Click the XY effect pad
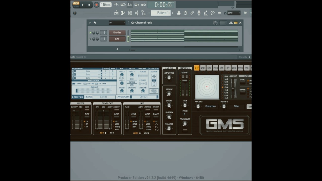Image resolution: width=322 pixels, height=181 pixels. pyautogui.click(x=207, y=87)
